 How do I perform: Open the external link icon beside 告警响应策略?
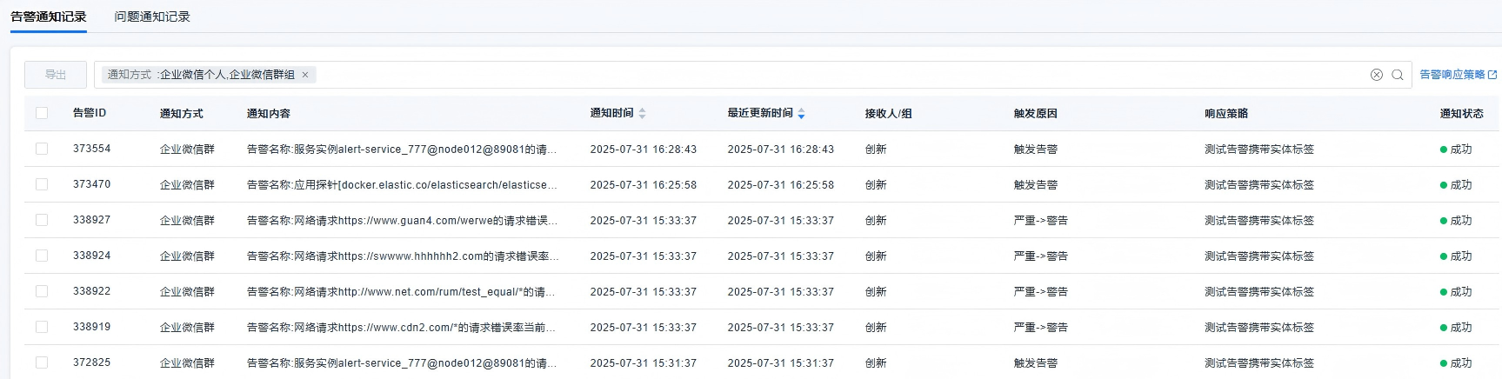[1492, 75]
